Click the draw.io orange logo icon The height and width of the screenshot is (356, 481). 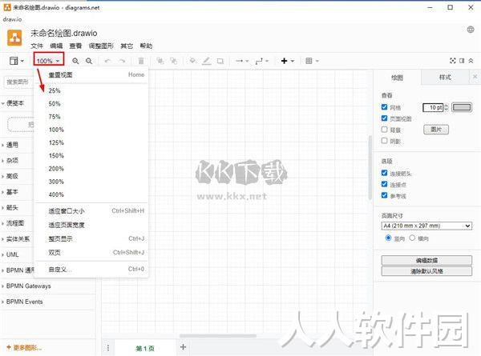point(14,38)
